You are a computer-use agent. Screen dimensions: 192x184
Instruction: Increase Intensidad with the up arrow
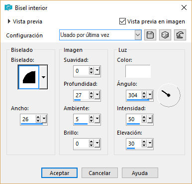pyautogui.click(x=144, y=117)
